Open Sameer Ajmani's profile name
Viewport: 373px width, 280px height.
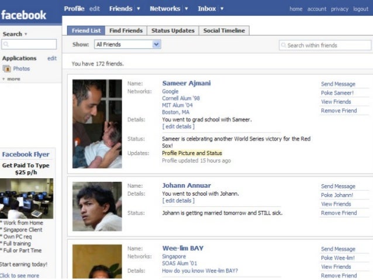[186, 83]
